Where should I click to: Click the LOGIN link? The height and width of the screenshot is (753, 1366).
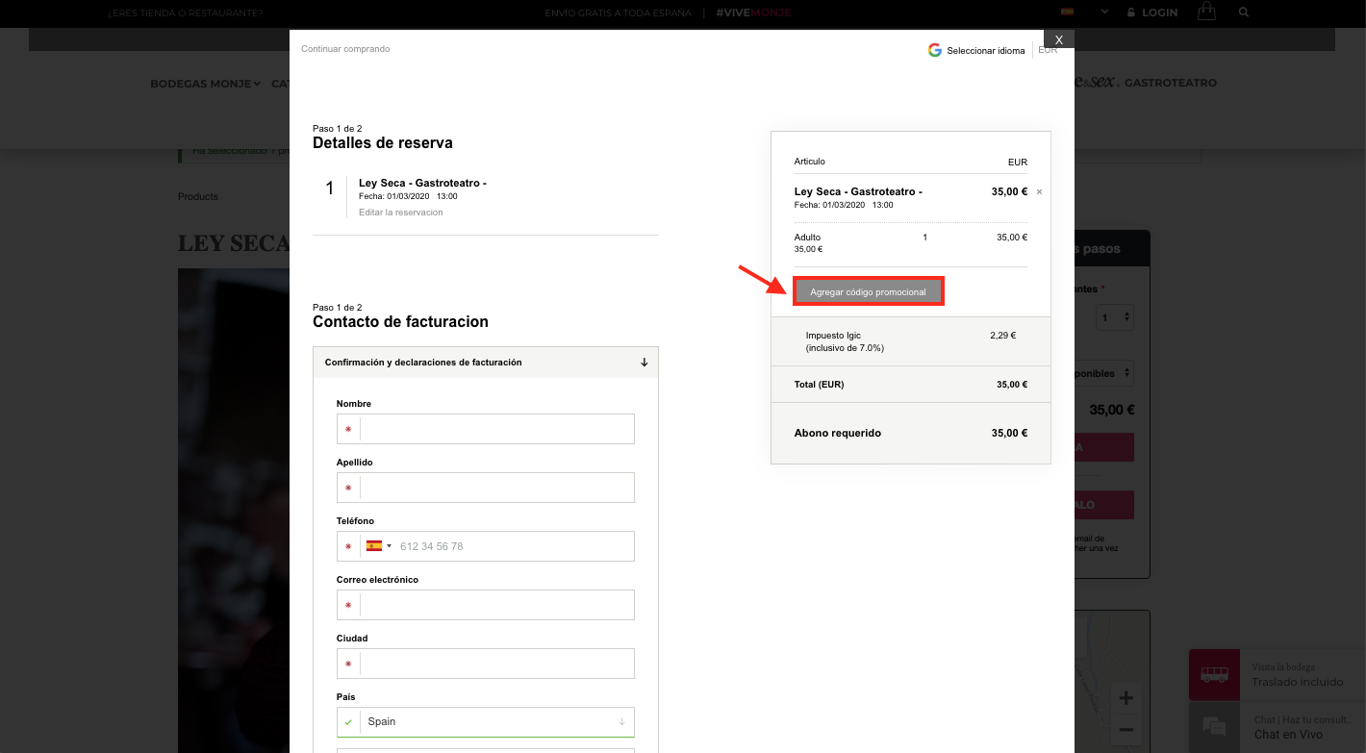click(1160, 13)
